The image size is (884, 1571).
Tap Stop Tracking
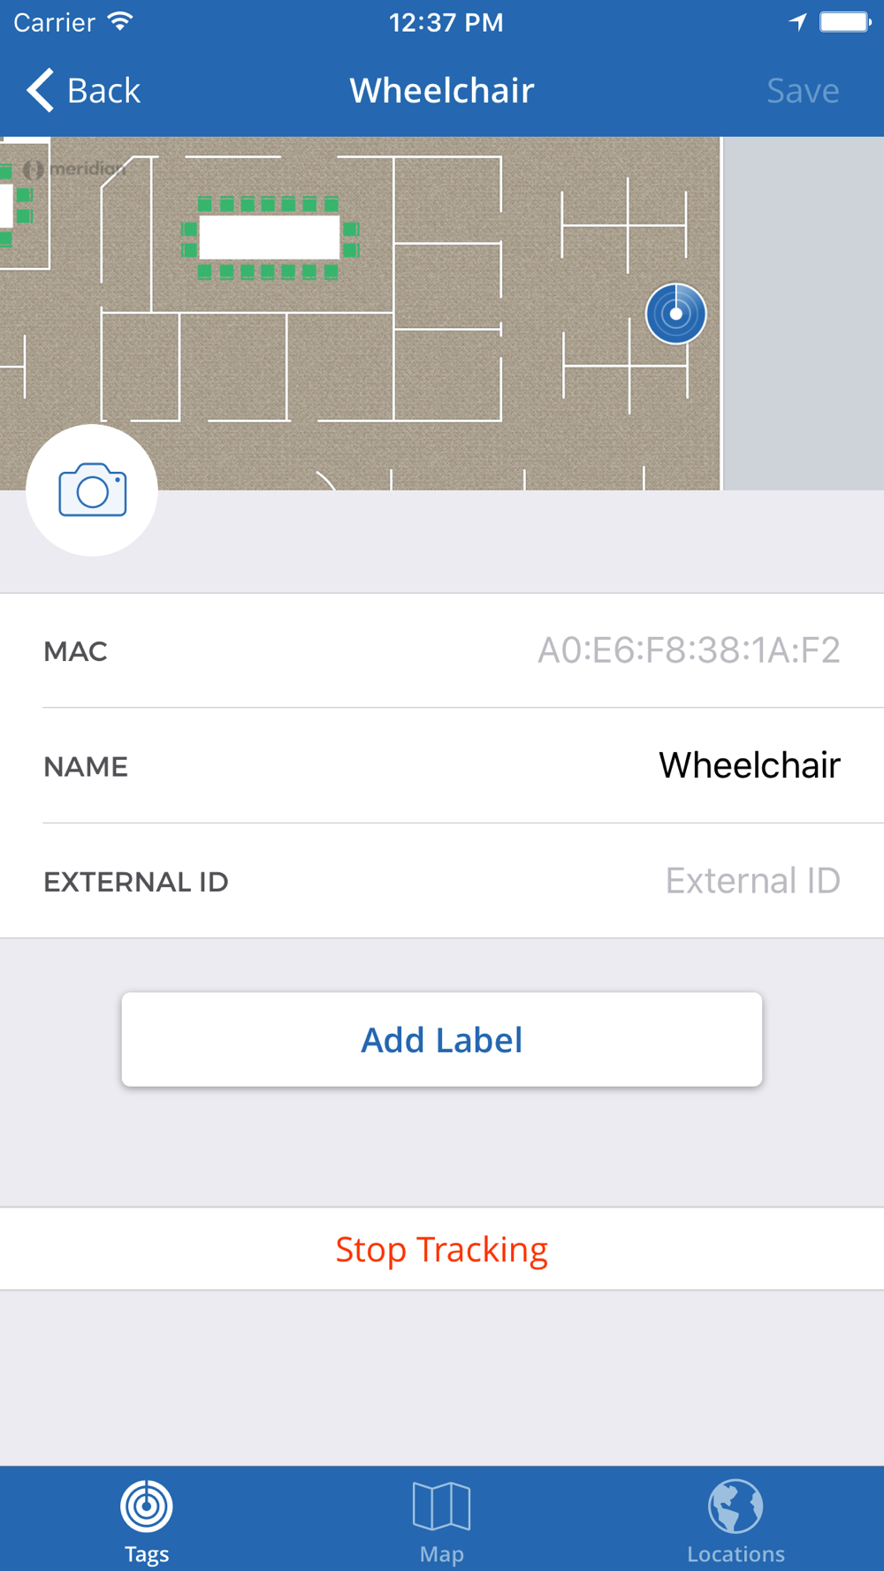(x=442, y=1248)
